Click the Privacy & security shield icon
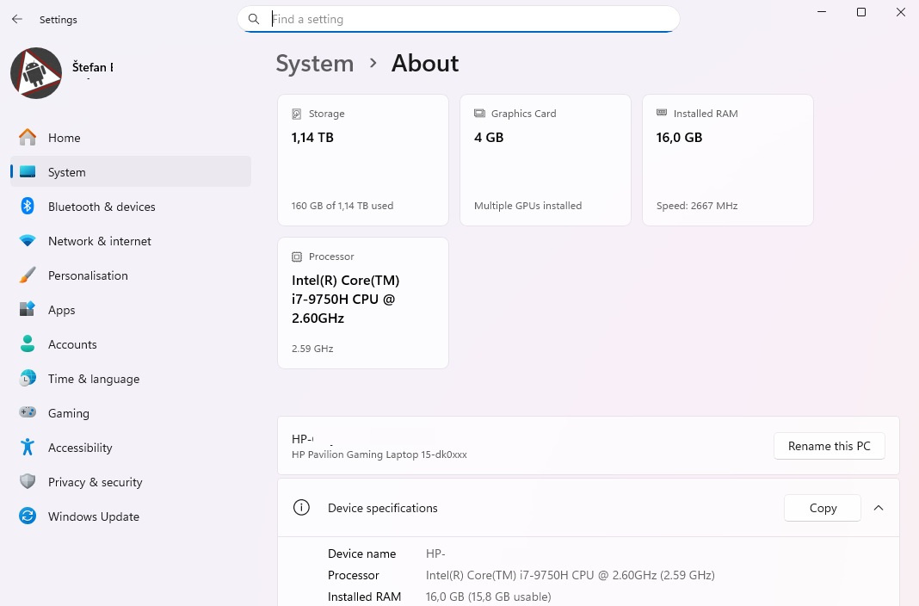This screenshot has height=606, width=919. click(28, 481)
